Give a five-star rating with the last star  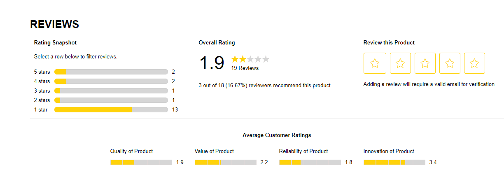(x=474, y=63)
